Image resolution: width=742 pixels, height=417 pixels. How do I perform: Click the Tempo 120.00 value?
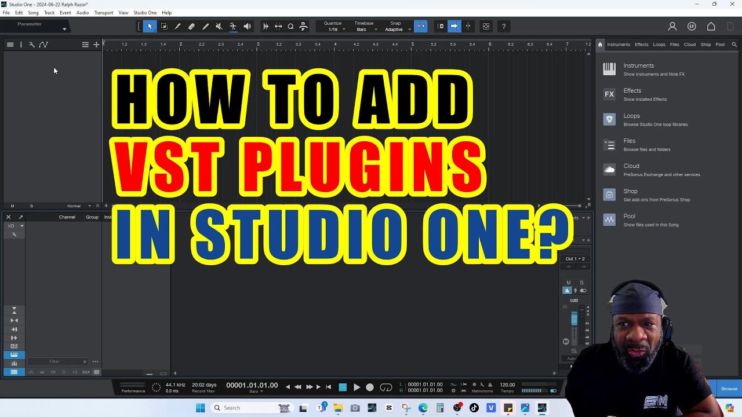click(x=507, y=385)
